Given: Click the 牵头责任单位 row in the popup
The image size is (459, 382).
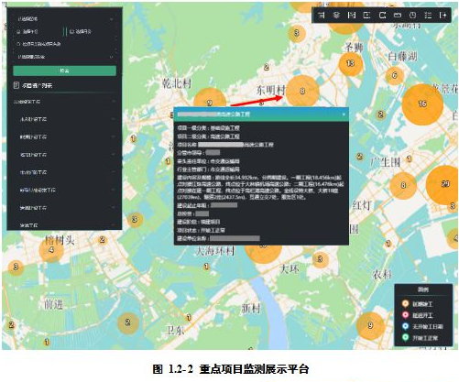Looking at the screenshot, I should [x=209, y=161].
